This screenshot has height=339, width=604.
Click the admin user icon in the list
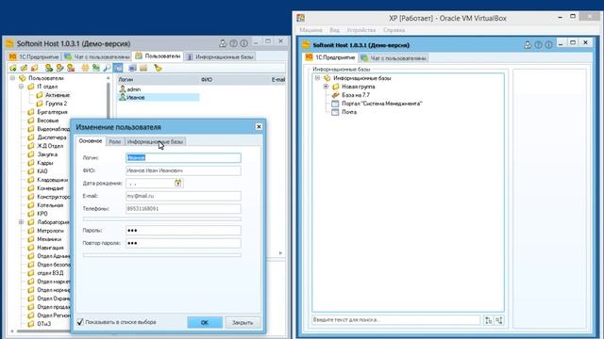123,89
